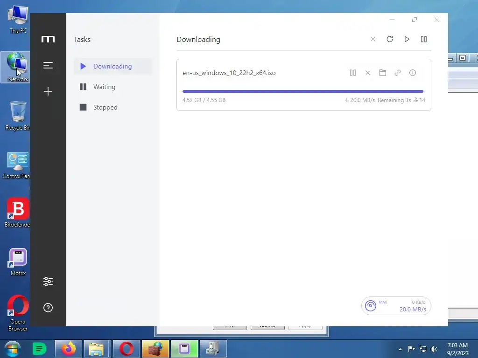This screenshot has height=358, width=478.
Task: Select the This PC desktop icon
Action: tap(18, 19)
